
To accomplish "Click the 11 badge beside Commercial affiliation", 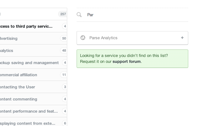I will (64, 75).
